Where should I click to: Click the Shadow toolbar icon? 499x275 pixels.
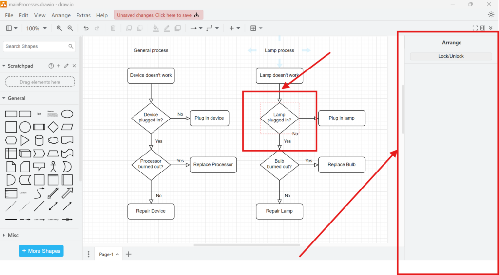coord(178,28)
